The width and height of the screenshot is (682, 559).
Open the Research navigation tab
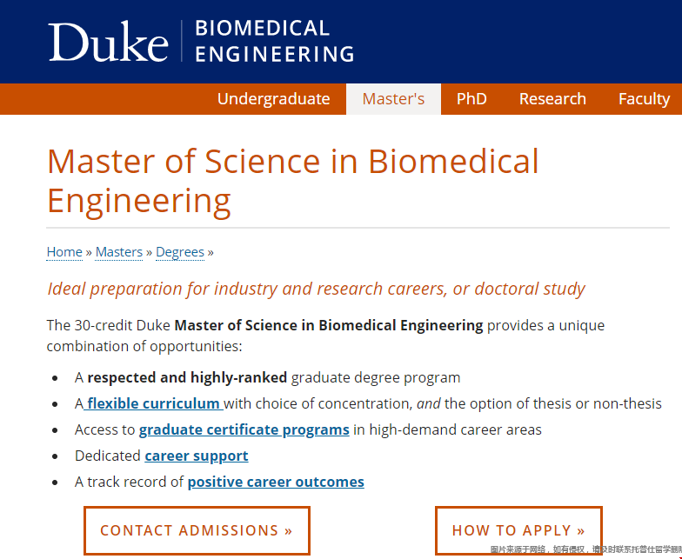(x=552, y=99)
